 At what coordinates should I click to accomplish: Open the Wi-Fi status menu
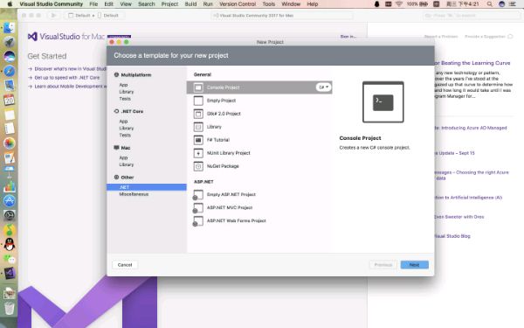pos(399,4)
